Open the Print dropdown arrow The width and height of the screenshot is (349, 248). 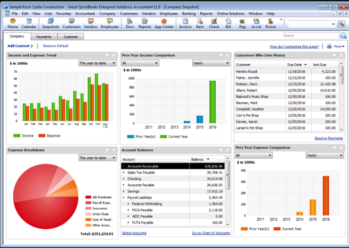pyautogui.click(x=343, y=47)
